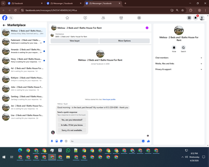Mute this conversation with bell icon
The image size is (209, 167).
click(x=174, y=48)
